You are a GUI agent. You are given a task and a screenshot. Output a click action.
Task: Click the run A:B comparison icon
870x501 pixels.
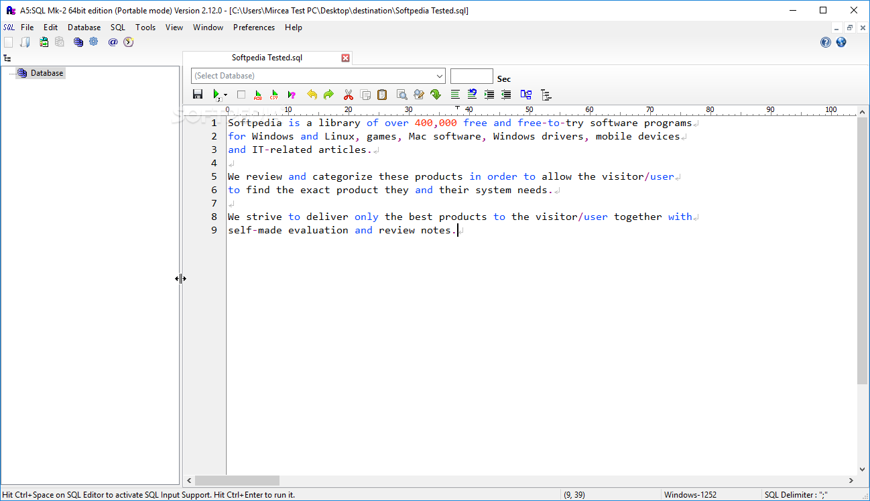point(258,95)
